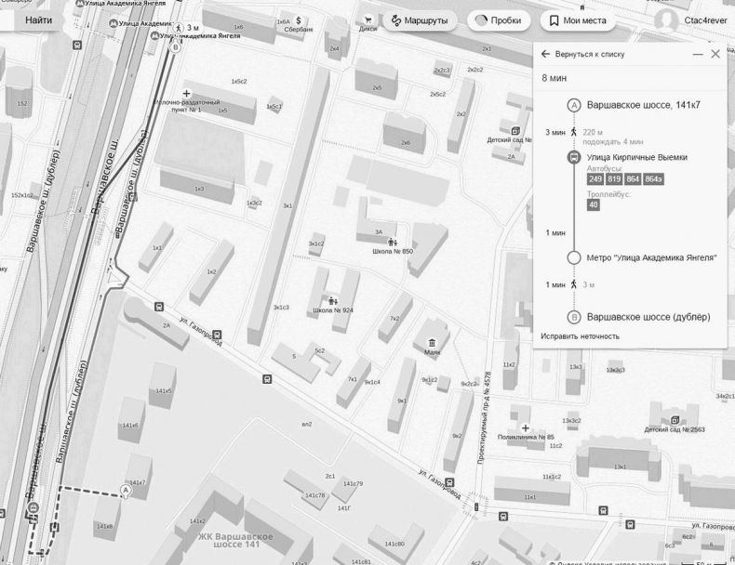The height and width of the screenshot is (565, 735).
Task: Click the Дикси shop cart icon
Action: pos(368,19)
